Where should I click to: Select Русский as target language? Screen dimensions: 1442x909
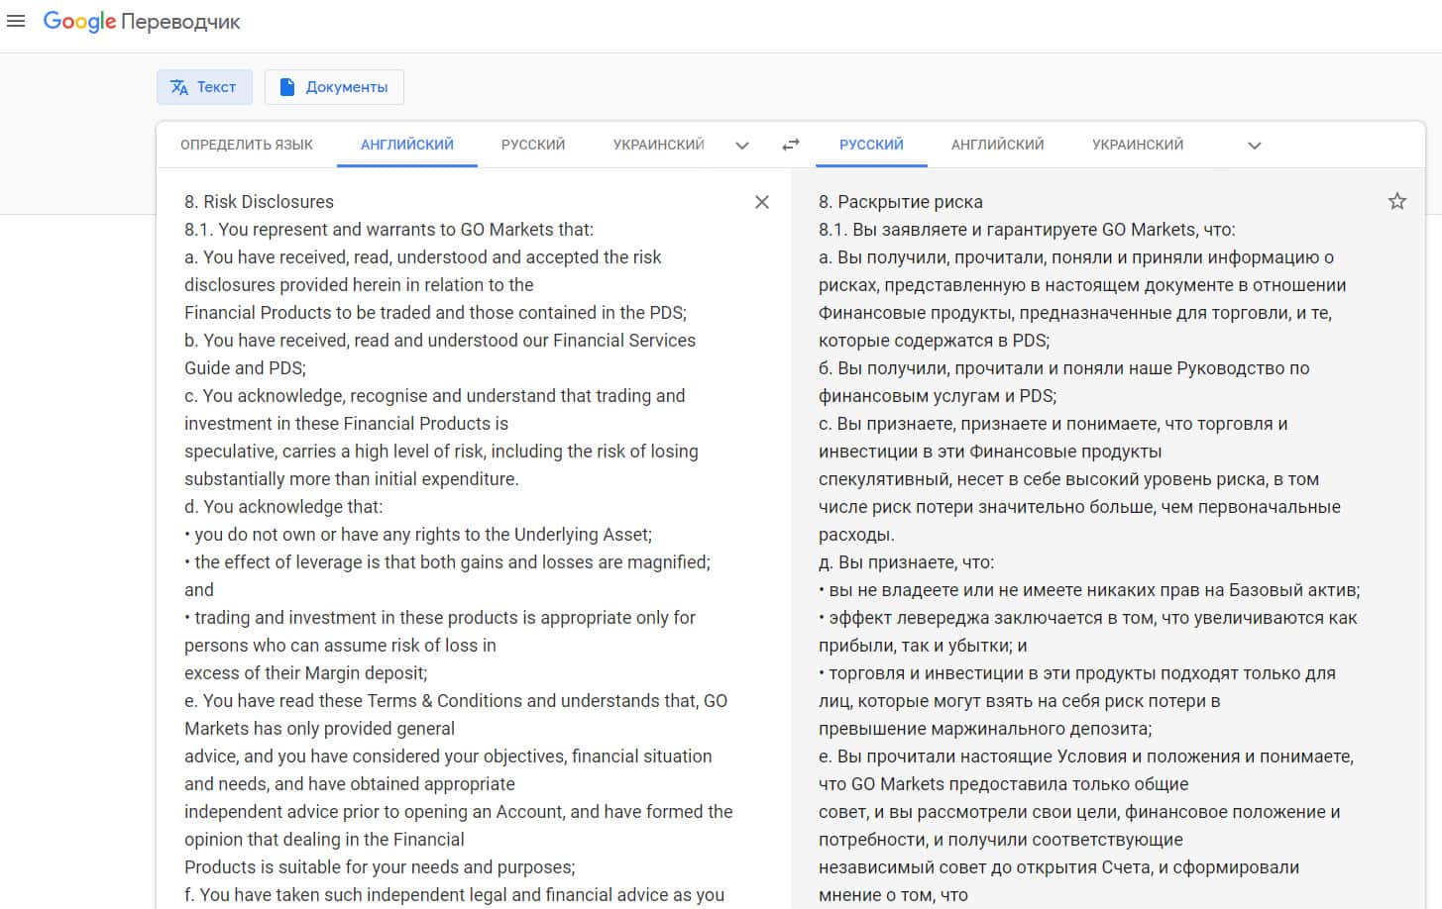coord(870,145)
